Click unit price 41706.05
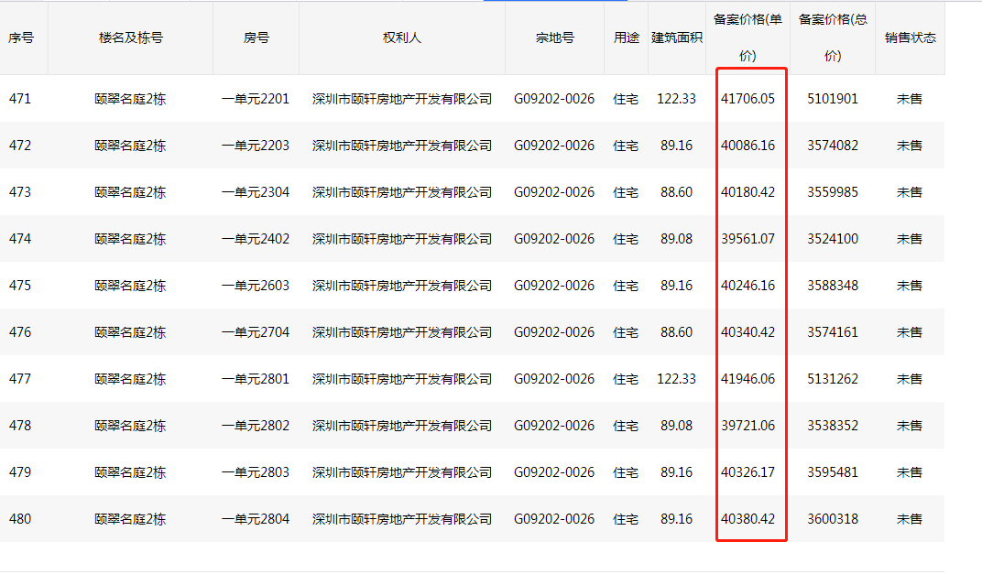982x574 pixels. coord(747,98)
